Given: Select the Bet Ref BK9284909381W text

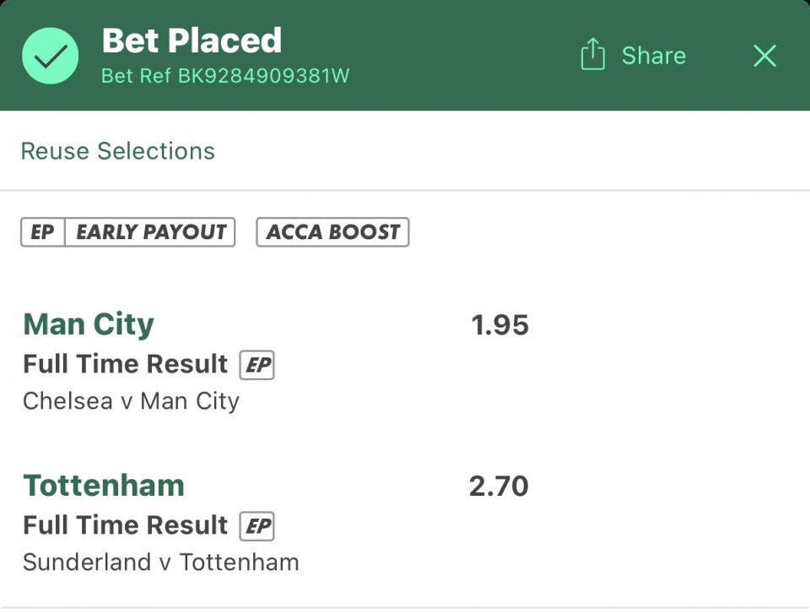Looking at the screenshot, I should [x=224, y=76].
